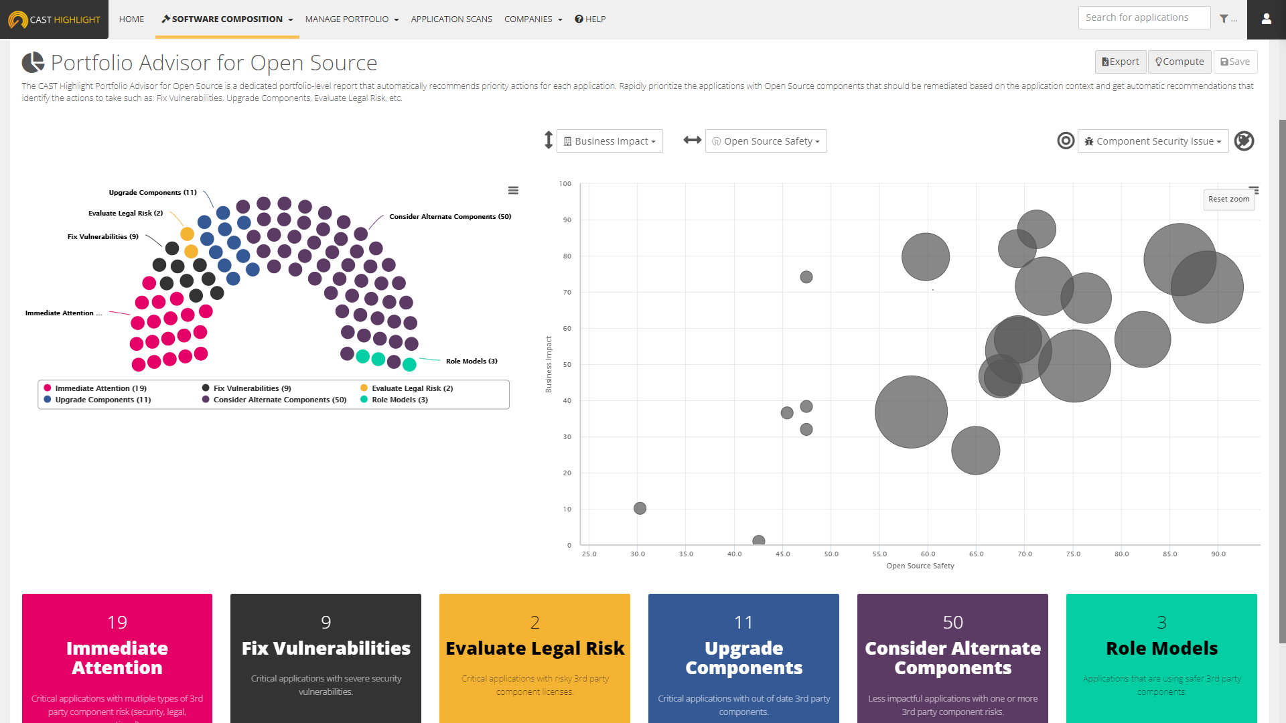The height and width of the screenshot is (723, 1286).
Task: Click the vertical axis arrow icon
Action: (x=549, y=141)
